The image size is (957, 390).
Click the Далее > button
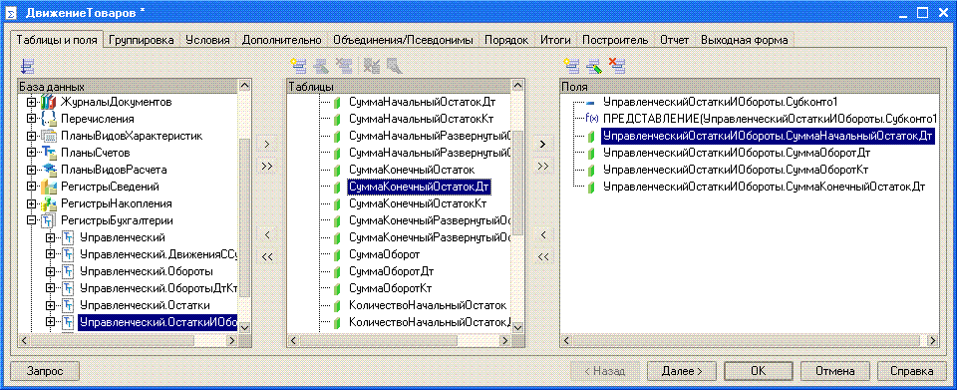(681, 370)
